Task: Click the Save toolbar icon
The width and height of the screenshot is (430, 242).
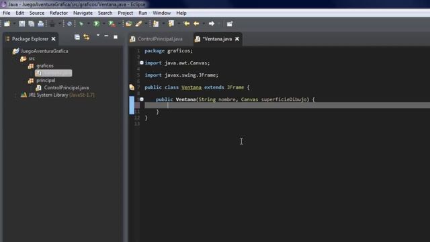Action: click(22, 24)
